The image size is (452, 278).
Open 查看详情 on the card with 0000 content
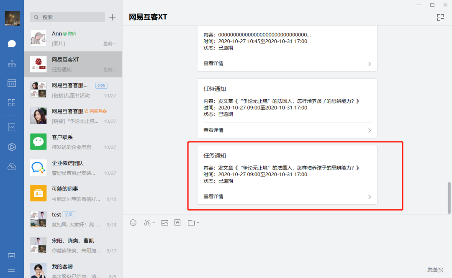point(287,64)
